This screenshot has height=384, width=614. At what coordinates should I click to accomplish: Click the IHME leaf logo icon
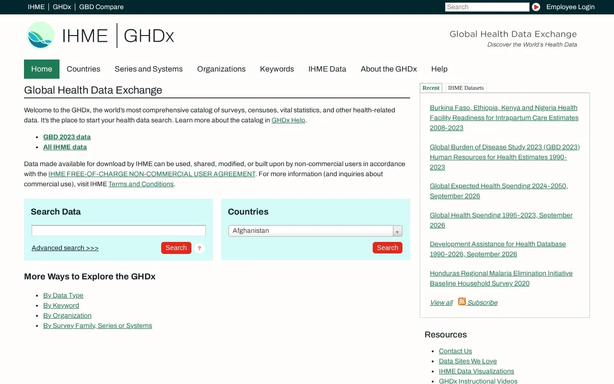pos(41,36)
